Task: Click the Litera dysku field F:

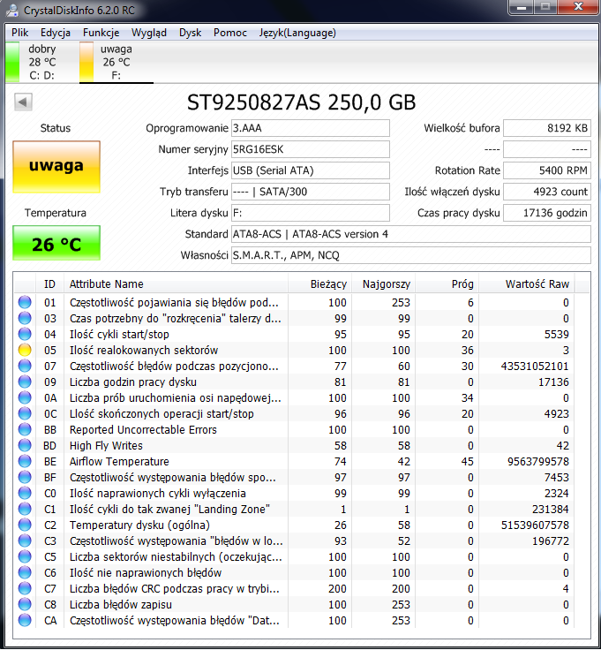Action: [311, 213]
